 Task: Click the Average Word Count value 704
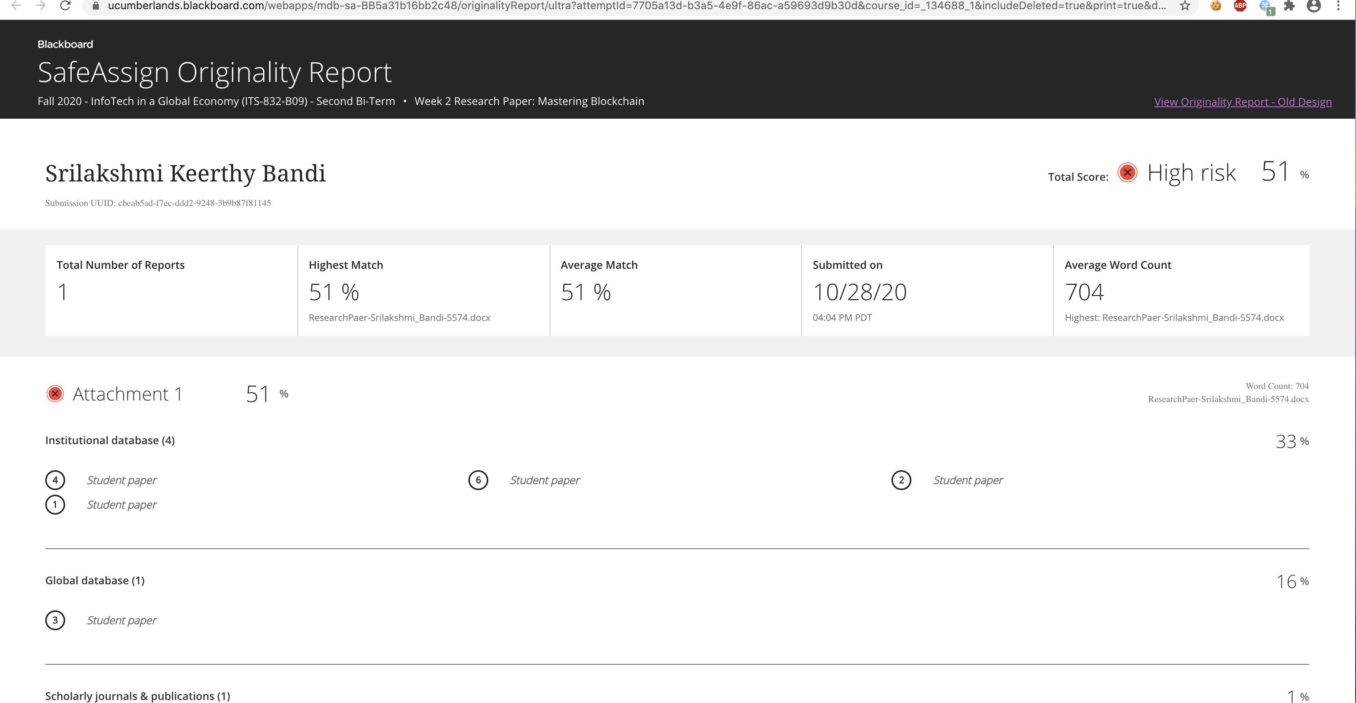tap(1084, 293)
